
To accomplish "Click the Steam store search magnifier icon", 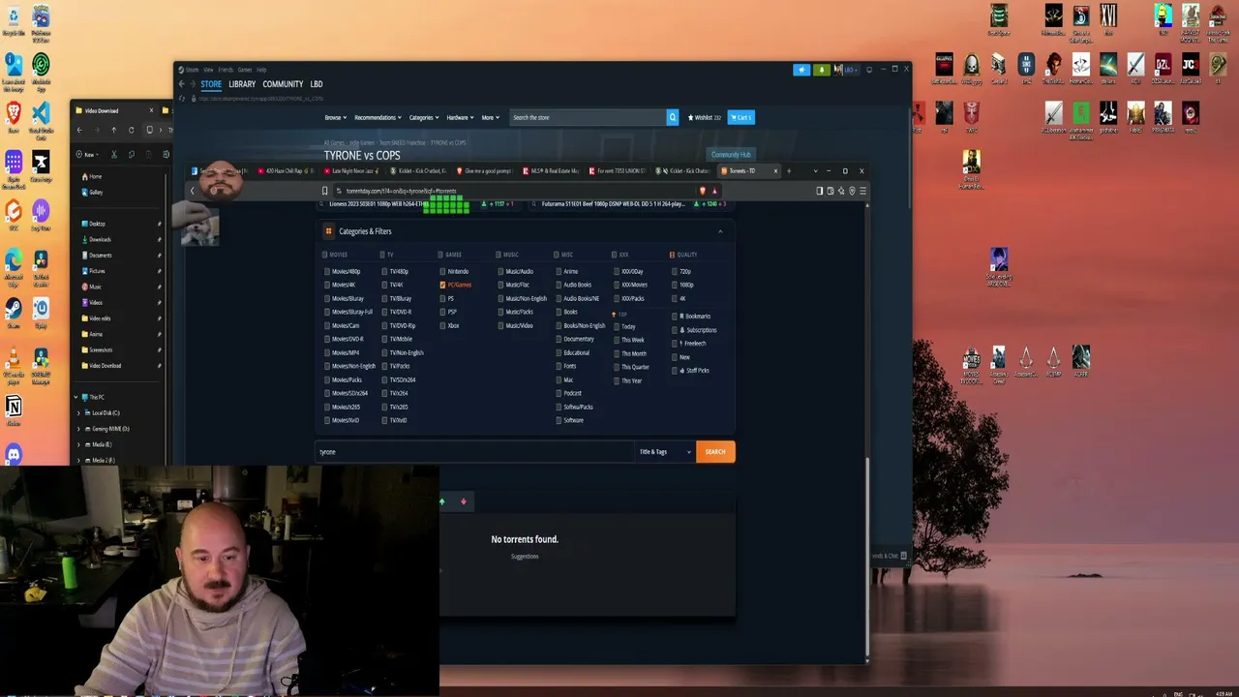I will click(672, 117).
